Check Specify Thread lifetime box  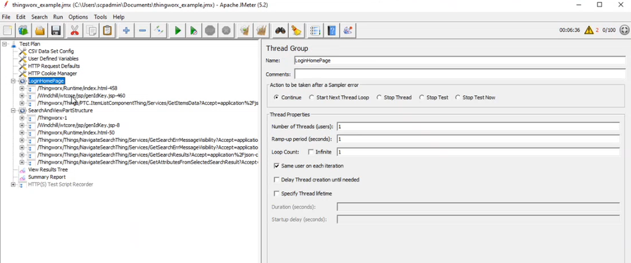coord(277,193)
